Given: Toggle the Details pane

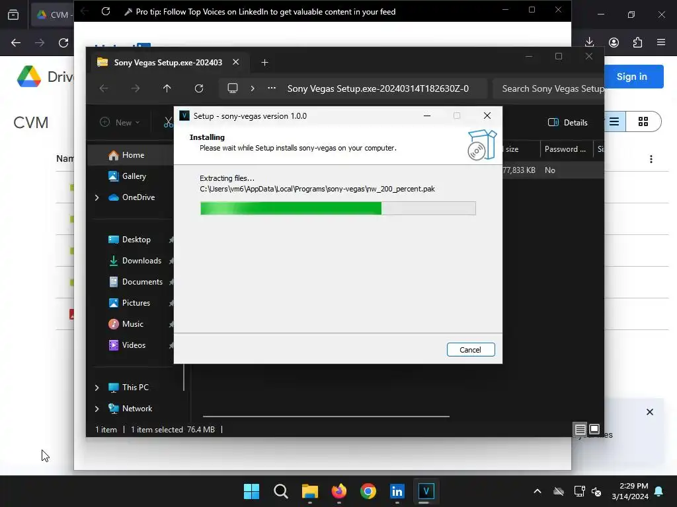Looking at the screenshot, I should coord(568,122).
